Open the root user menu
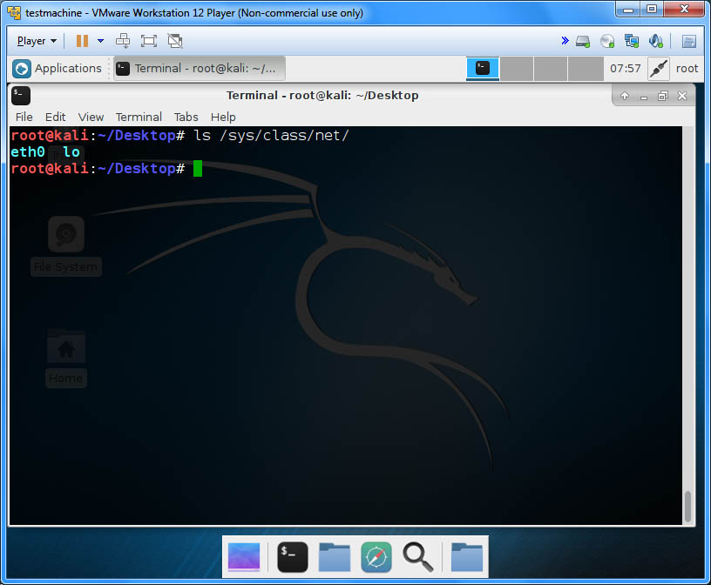The image size is (711, 585). coord(687,69)
